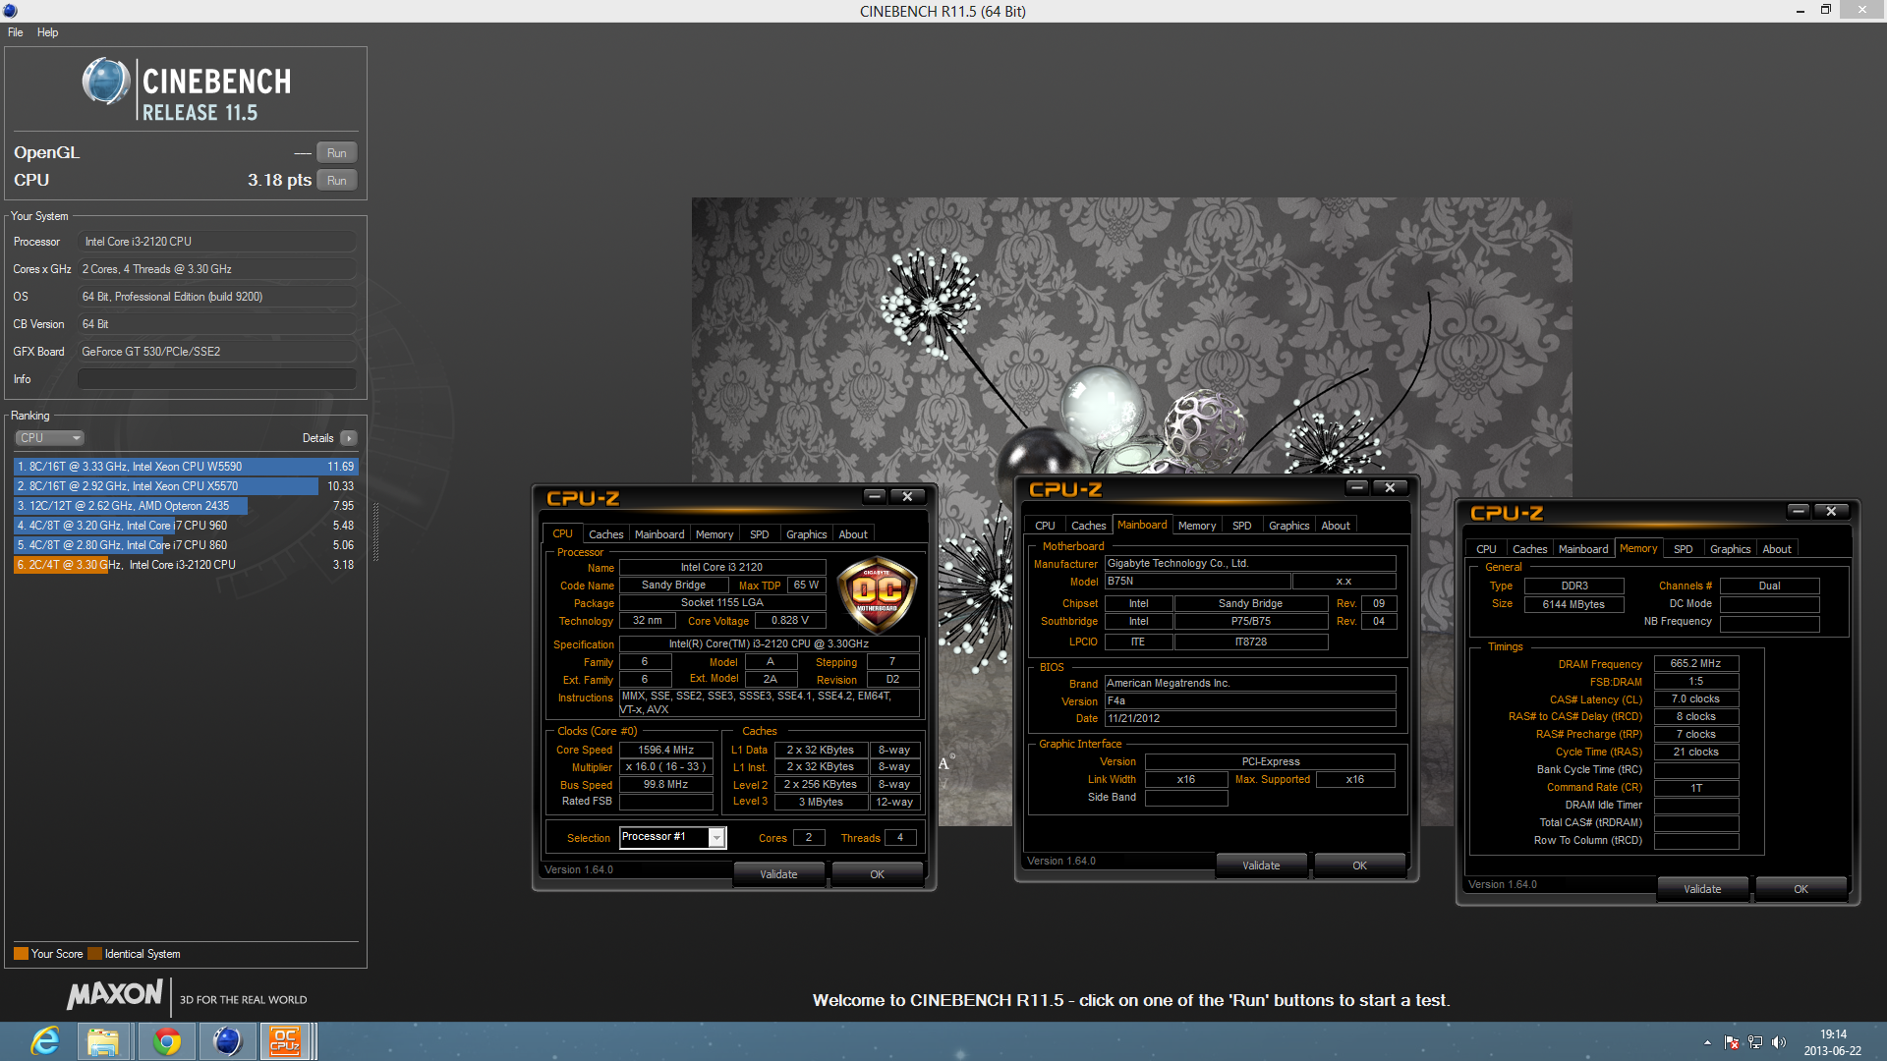The width and height of the screenshot is (1887, 1061).
Task: Click Validate in first CPU-Z window
Action: click(778, 874)
